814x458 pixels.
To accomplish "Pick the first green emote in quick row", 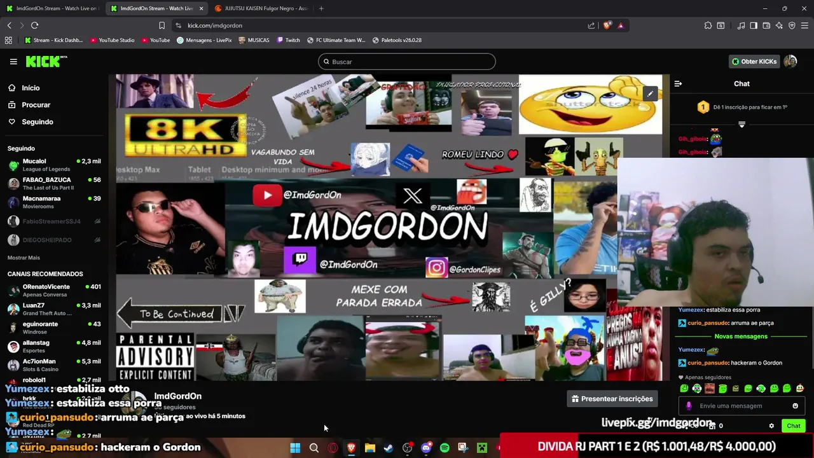I will click(x=684, y=389).
